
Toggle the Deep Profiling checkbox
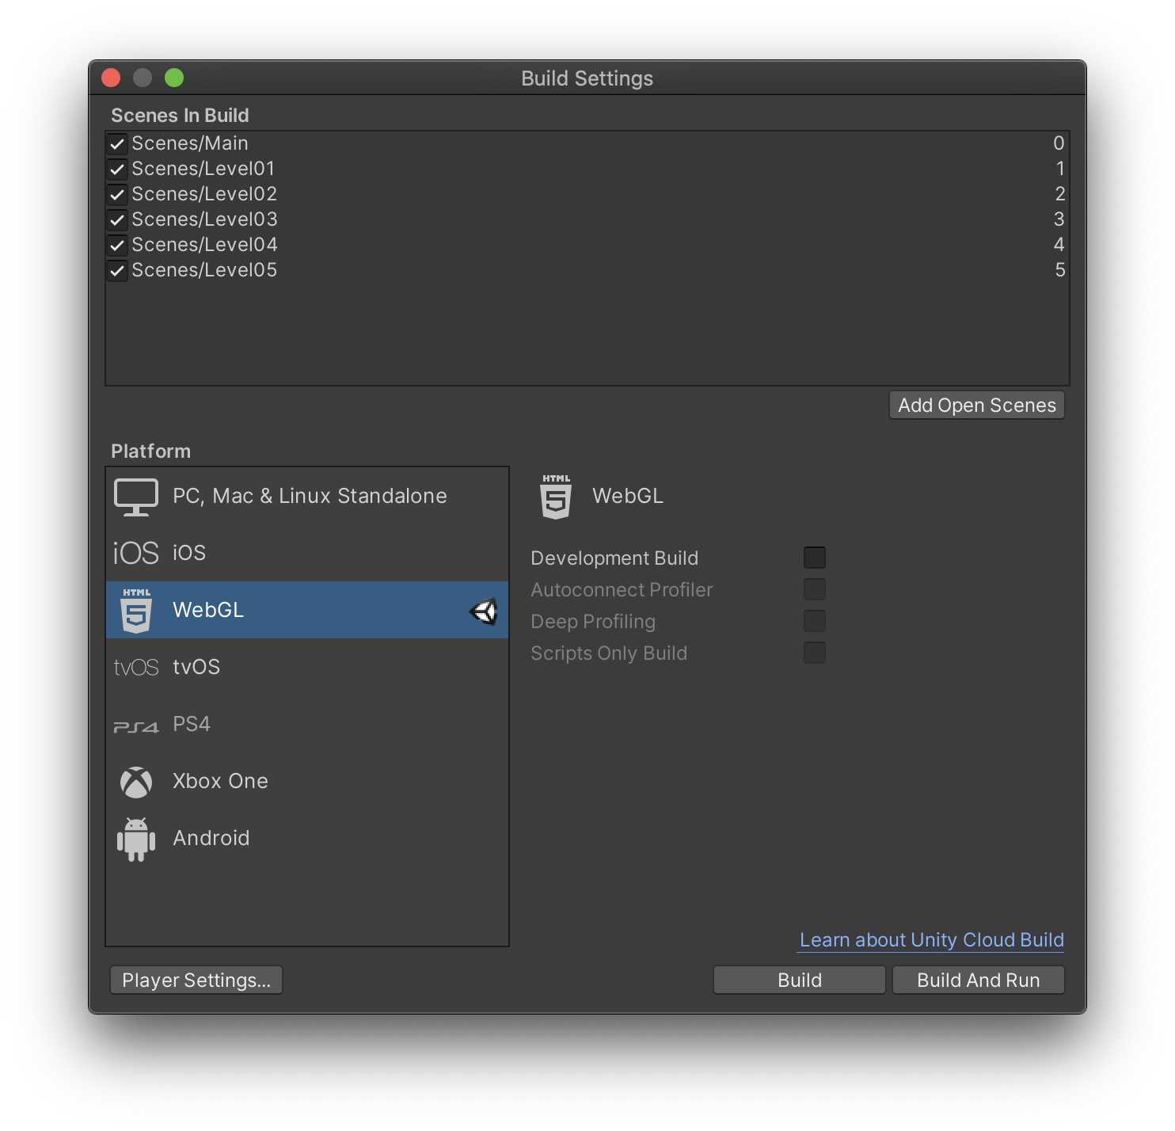(x=815, y=621)
